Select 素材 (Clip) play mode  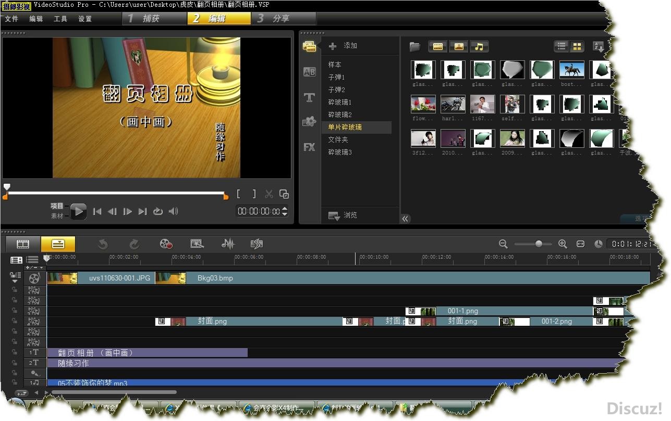tap(57, 215)
